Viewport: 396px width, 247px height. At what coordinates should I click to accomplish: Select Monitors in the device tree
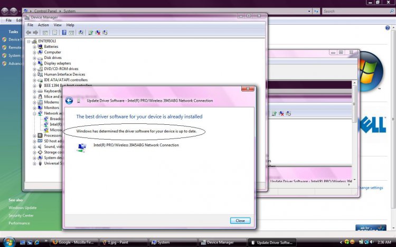pyautogui.click(x=52, y=107)
